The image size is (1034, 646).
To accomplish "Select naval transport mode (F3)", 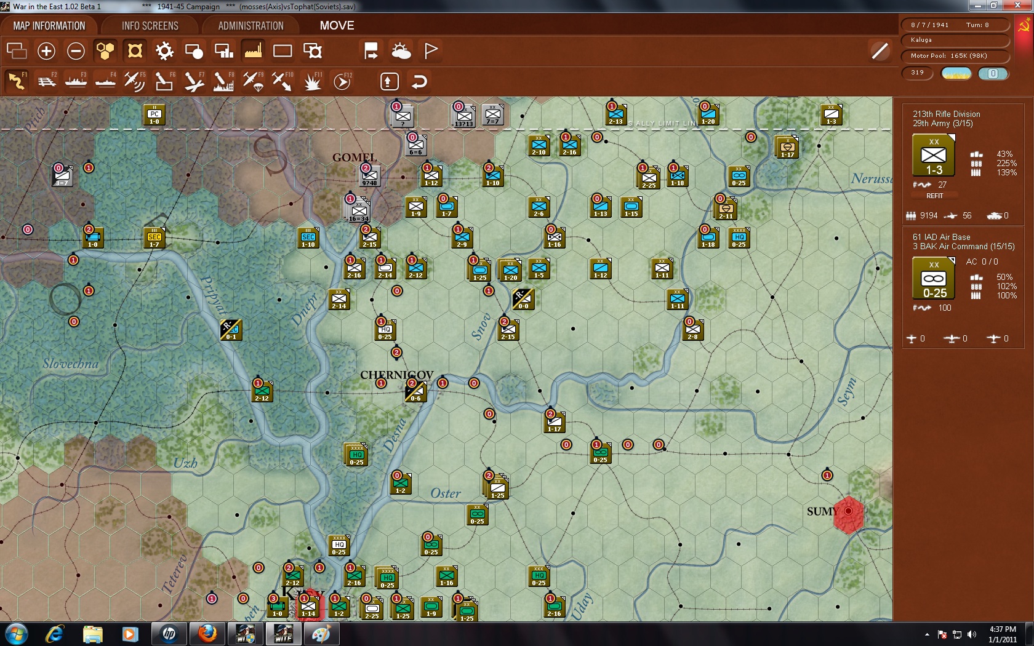I will [x=76, y=81].
